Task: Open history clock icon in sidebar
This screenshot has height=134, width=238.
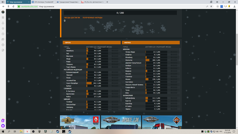Action: click(3, 34)
